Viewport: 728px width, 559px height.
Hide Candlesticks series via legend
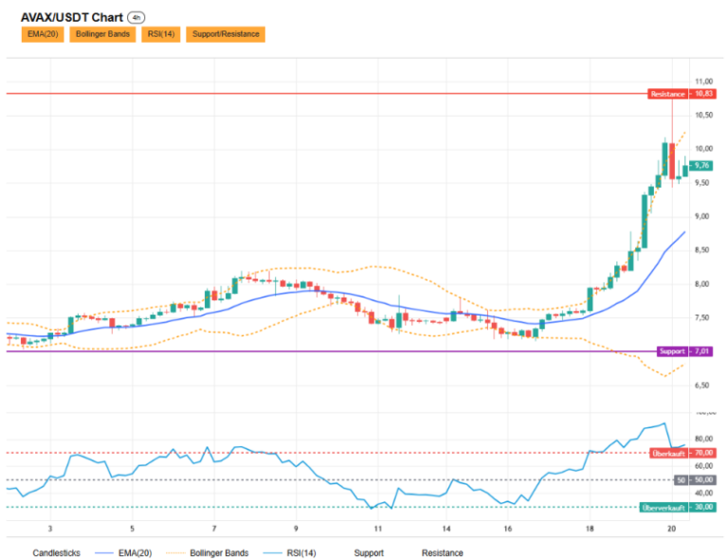[56, 553]
